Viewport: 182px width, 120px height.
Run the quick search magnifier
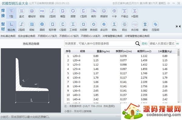pos(137,44)
